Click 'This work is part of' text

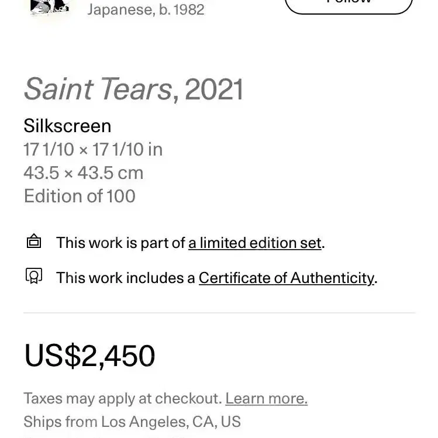[120, 243]
